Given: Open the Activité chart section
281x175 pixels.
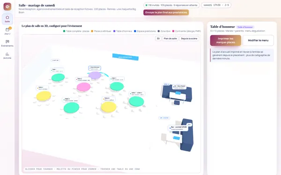Looking at the screenshot, I should coord(7,56).
